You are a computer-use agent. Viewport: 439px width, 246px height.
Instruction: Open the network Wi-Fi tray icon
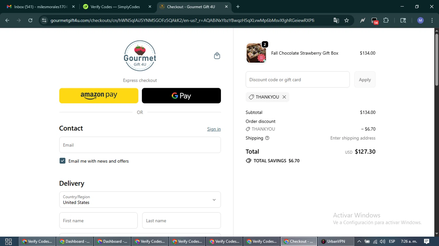375,241
